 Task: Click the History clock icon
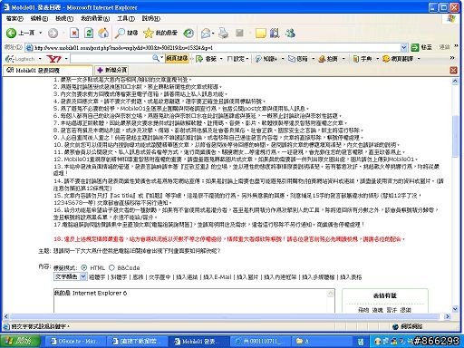(188, 33)
